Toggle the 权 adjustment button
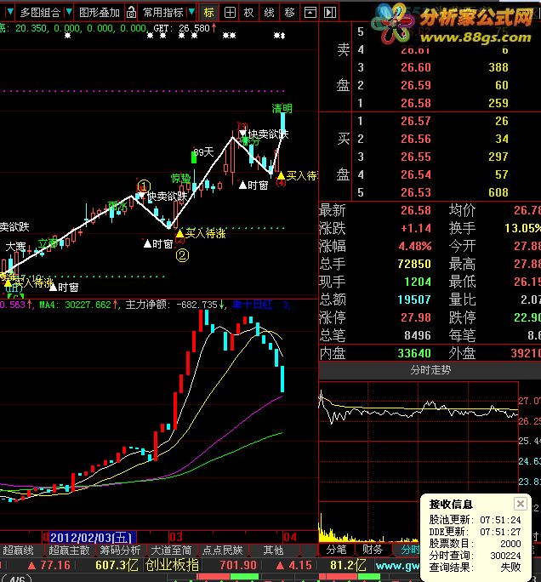Image resolution: width=541 pixels, height=582 pixels. point(249,13)
